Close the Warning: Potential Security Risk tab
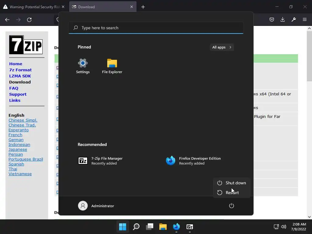Viewport: 312px width, 234px height. tap(63, 7)
